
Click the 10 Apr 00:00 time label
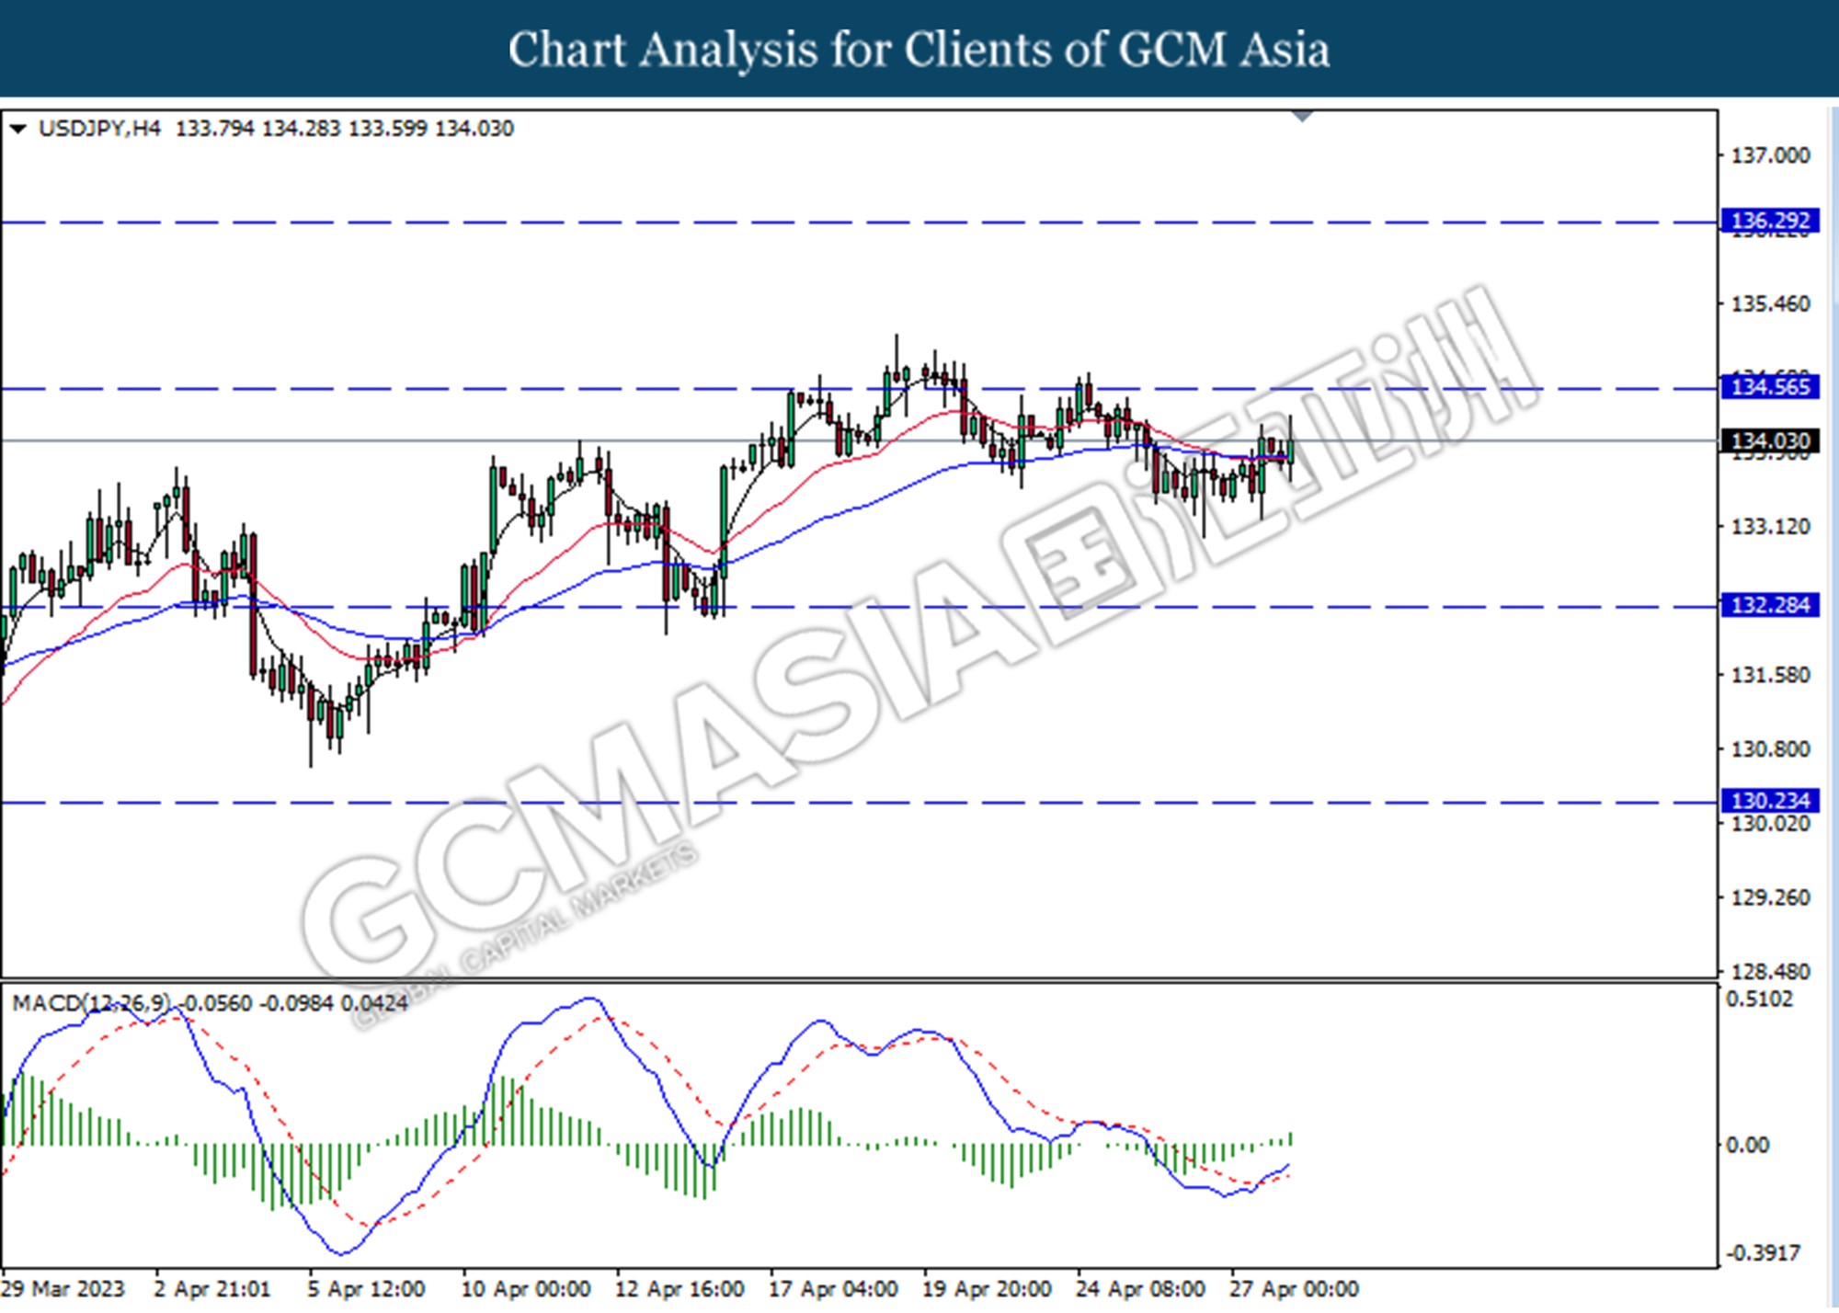[x=525, y=1289]
